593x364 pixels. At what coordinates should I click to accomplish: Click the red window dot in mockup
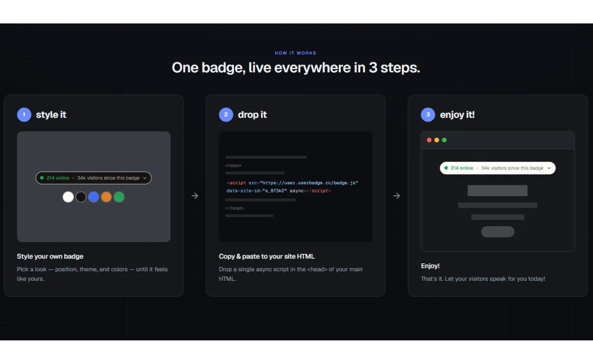tap(429, 140)
